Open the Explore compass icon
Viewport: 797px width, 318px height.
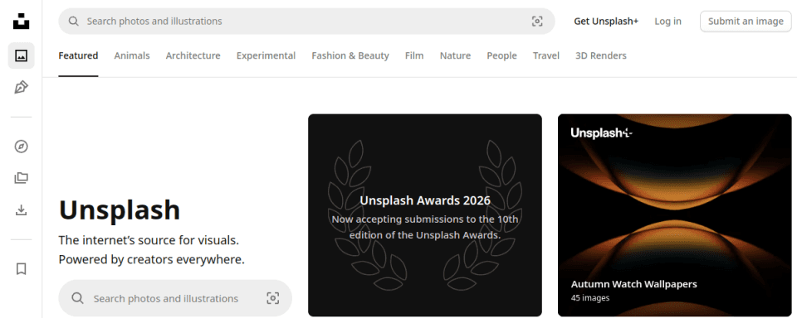click(21, 147)
